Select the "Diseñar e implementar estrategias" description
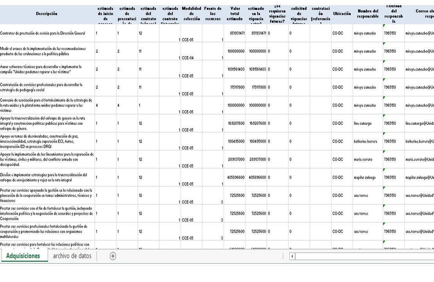 click(47, 177)
